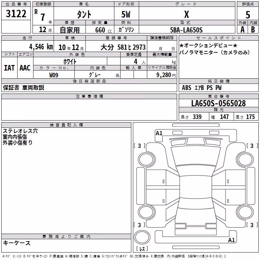Select length value 339
The image size is (260, 260).
(197, 117)
